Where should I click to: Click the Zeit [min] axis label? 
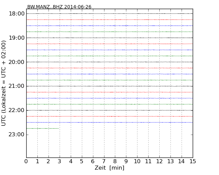click(x=109, y=168)
